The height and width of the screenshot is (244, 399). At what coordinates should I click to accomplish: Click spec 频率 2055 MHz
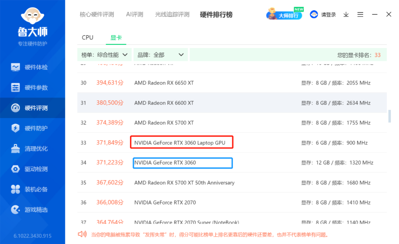point(351,83)
